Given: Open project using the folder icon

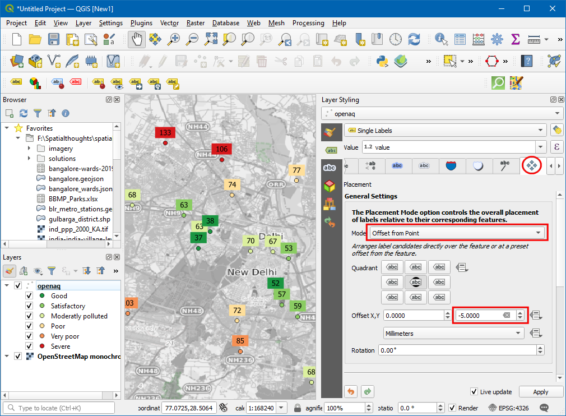Looking at the screenshot, I should coord(35,39).
